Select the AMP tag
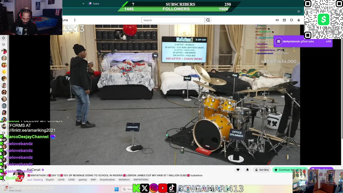Viewport: 343px width, 193px height. click(x=93, y=180)
